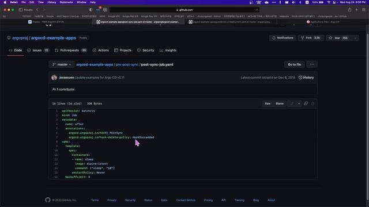
Task: Click argocd-example-apps in the breadcrumb path
Action: tap(95, 64)
